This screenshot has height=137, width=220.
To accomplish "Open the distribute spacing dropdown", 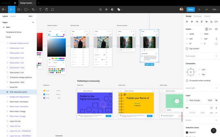I will (x=216, y=22).
